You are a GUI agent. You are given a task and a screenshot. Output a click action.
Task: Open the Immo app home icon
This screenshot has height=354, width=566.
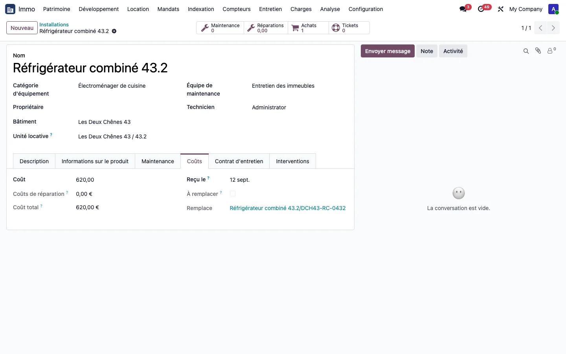10,9
